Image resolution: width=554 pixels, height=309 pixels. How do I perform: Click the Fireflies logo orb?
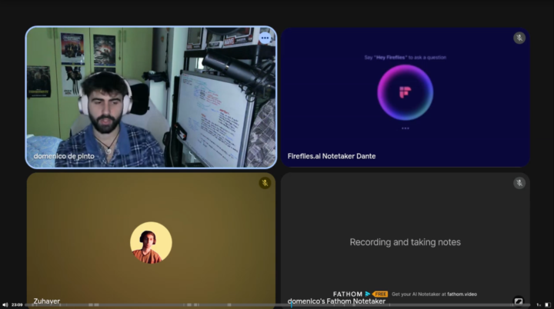point(405,92)
